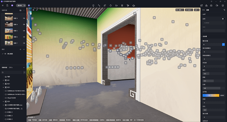Select the sixth center toolbar tool icon
This screenshot has height=122, width=227.
tap(122, 6)
